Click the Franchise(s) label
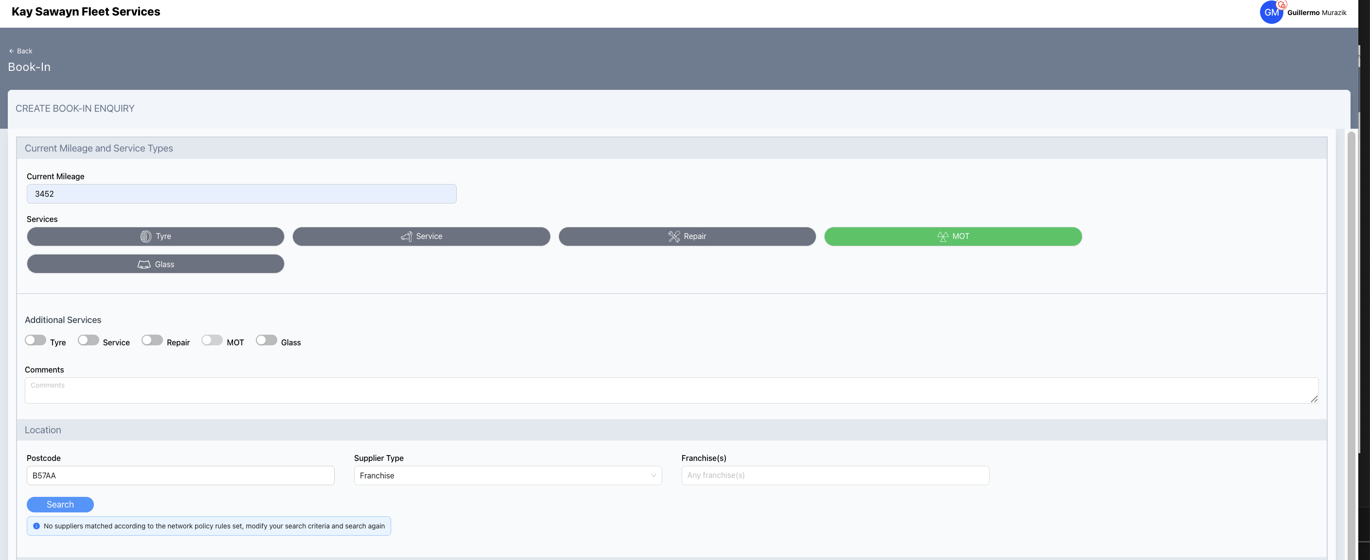The width and height of the screenshot is (1370, 560). click(703, 458)
